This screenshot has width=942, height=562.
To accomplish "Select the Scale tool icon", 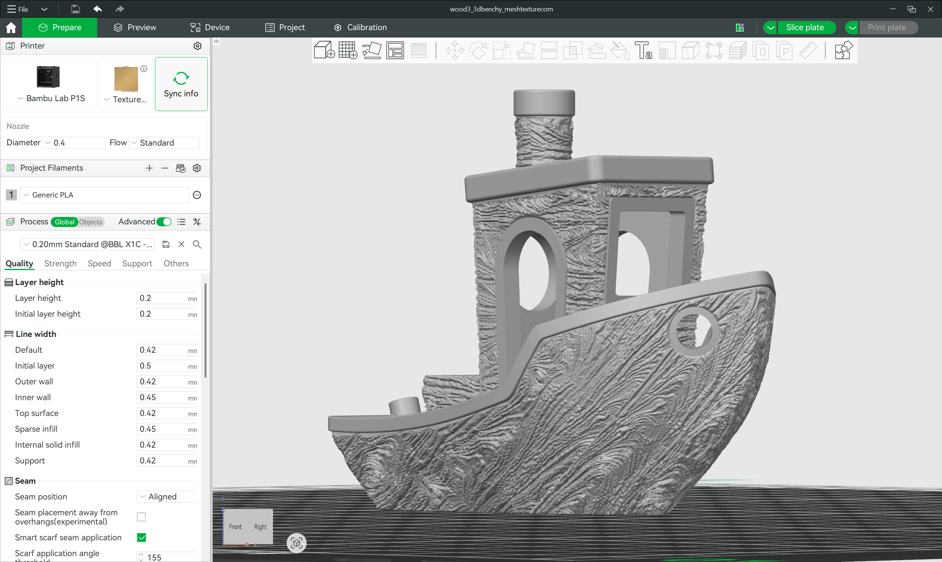I will [502, 50].
